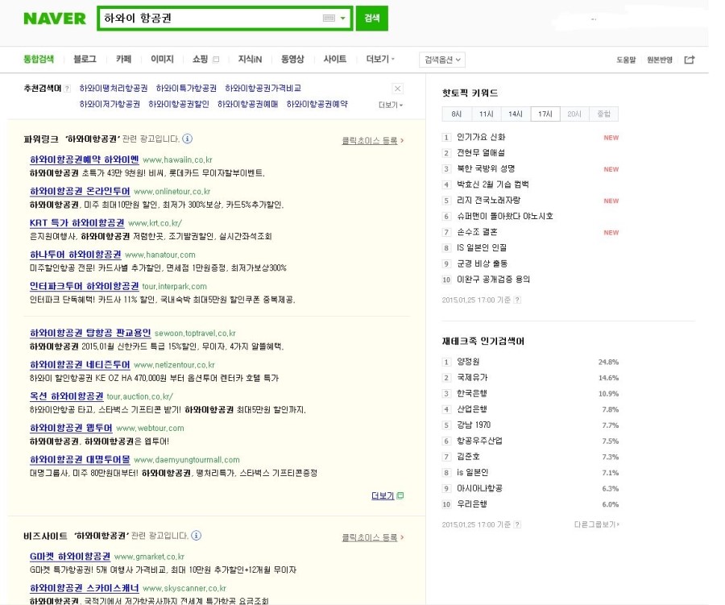This screenshot has height=605, width=725.
Task: Click the info icon beside 파워링크 ad notice
Action: 187,139
